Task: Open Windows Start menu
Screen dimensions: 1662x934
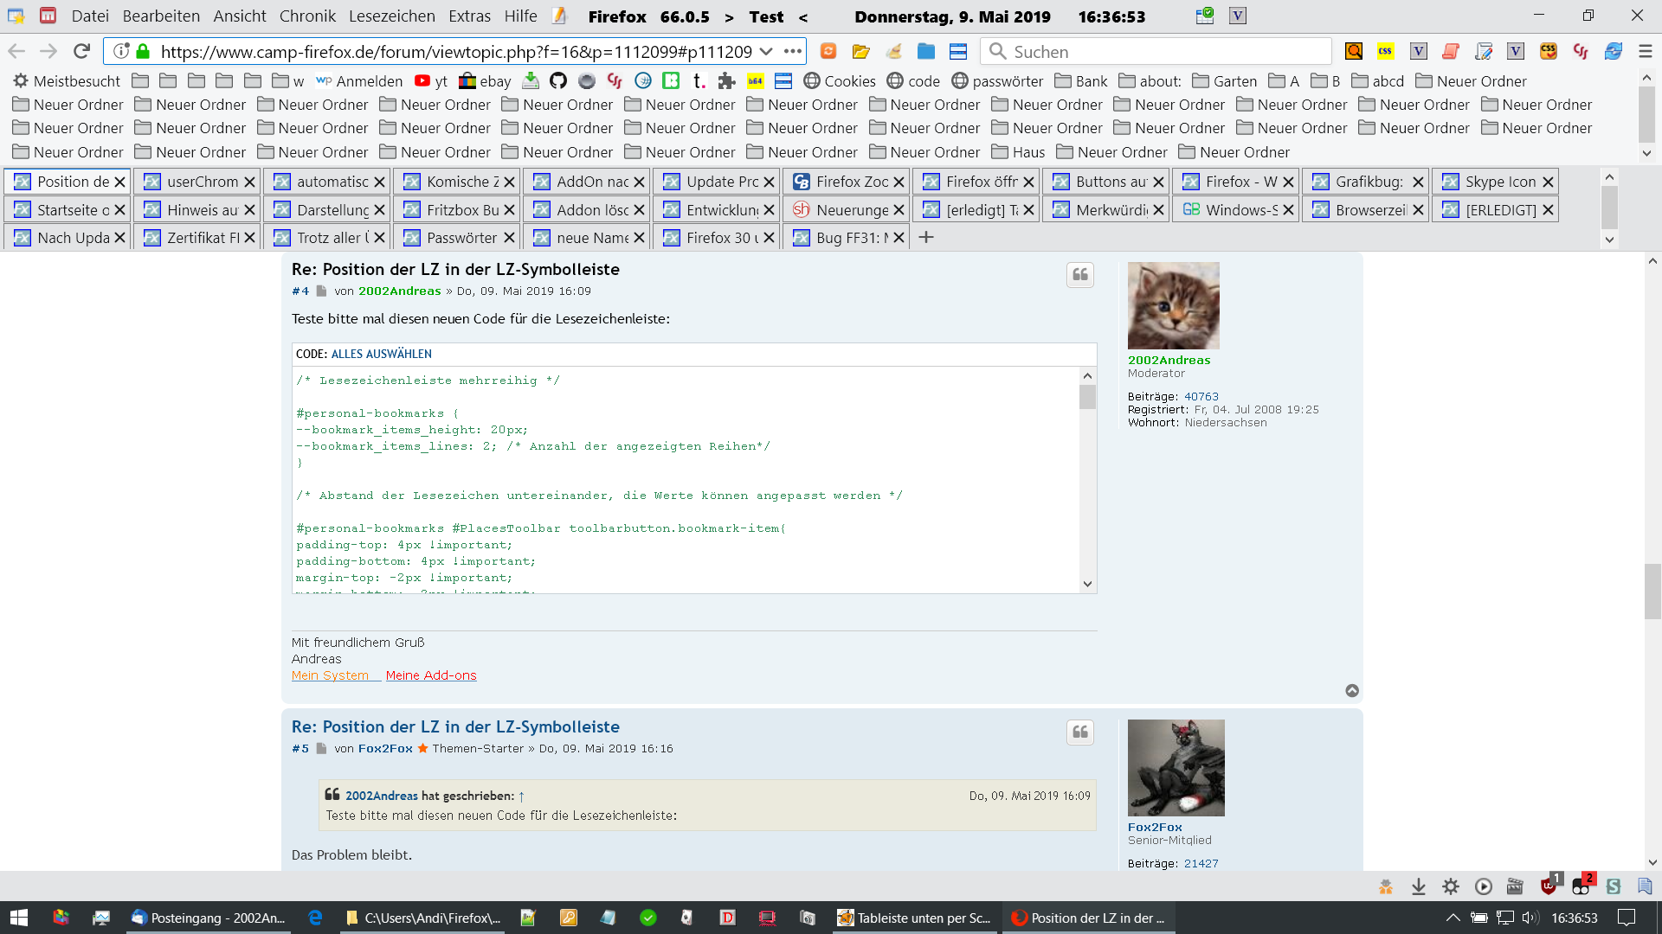Action: coord(19,918)
